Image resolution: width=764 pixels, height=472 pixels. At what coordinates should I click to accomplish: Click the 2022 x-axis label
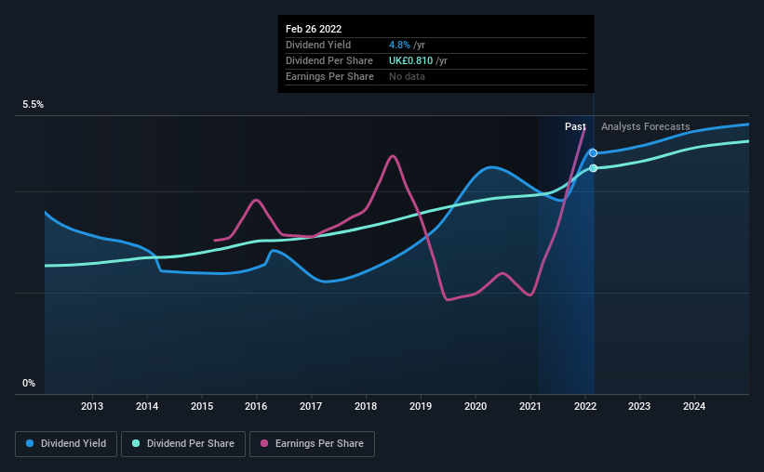click(x=585, y=406)
